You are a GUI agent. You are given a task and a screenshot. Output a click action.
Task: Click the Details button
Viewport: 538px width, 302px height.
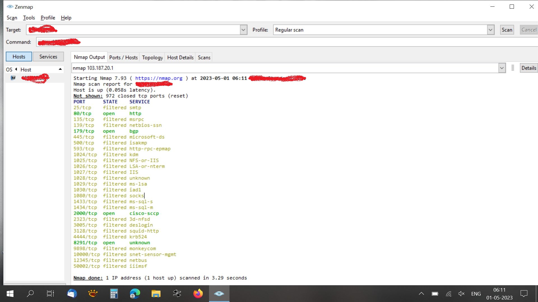pos(529,68)
